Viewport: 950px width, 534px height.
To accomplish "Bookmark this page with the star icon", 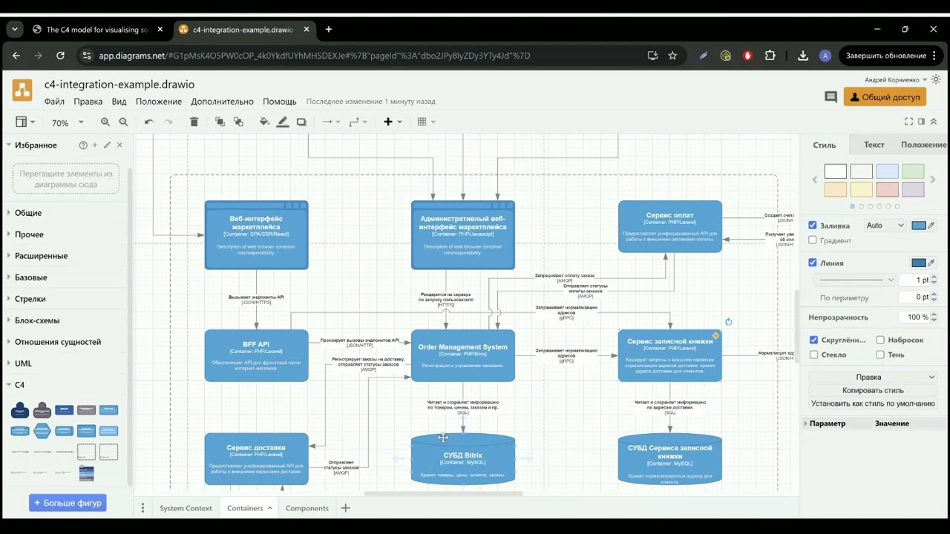I will click(672, 56).
